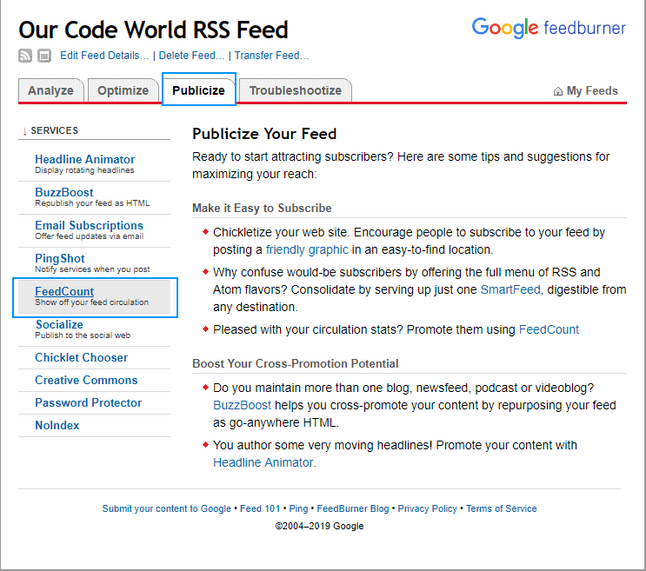Go to My Feeds
Screen dimensions: 646x571
pos(592,90)
